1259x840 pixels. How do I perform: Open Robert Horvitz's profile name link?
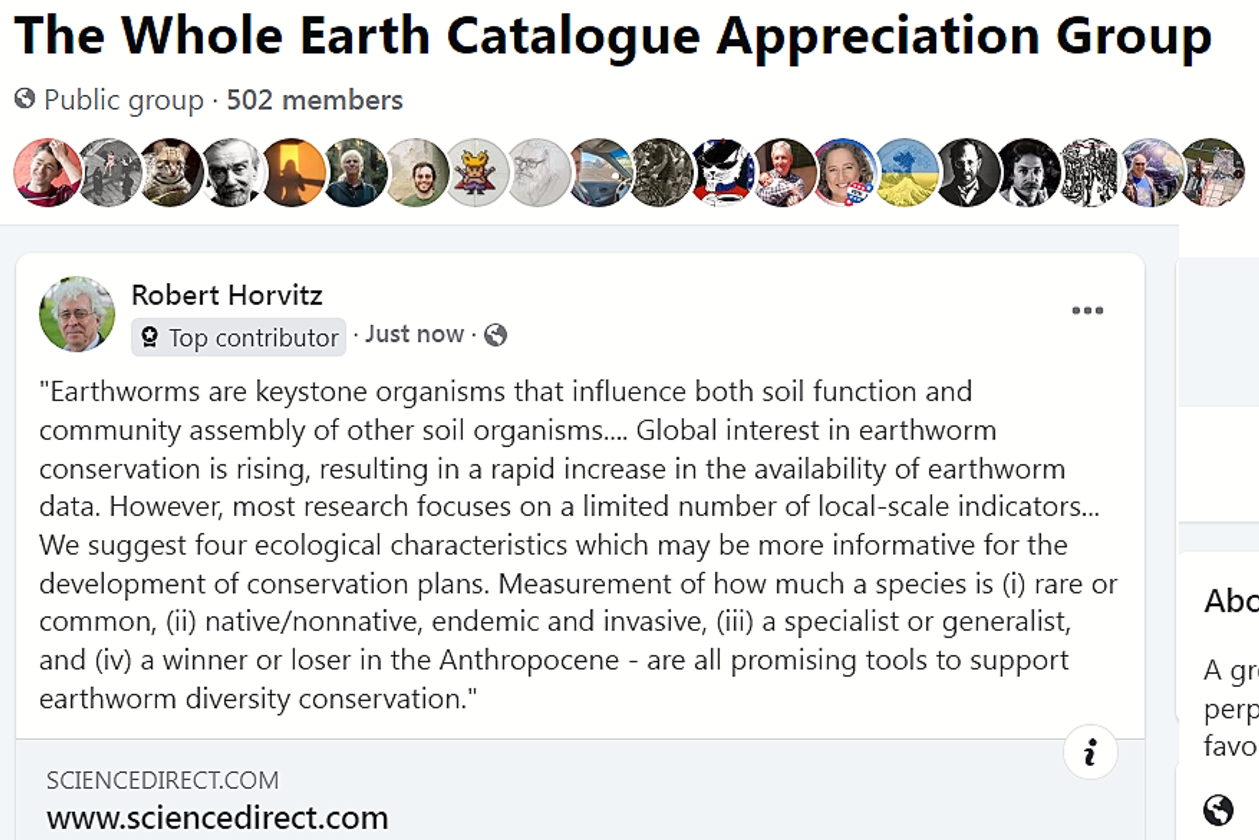pos(227,295)
